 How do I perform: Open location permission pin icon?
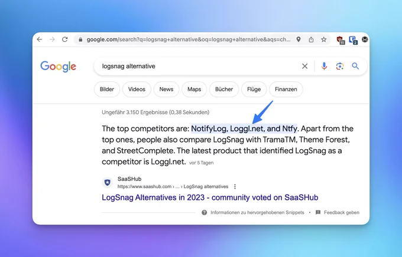pos(299,39)
